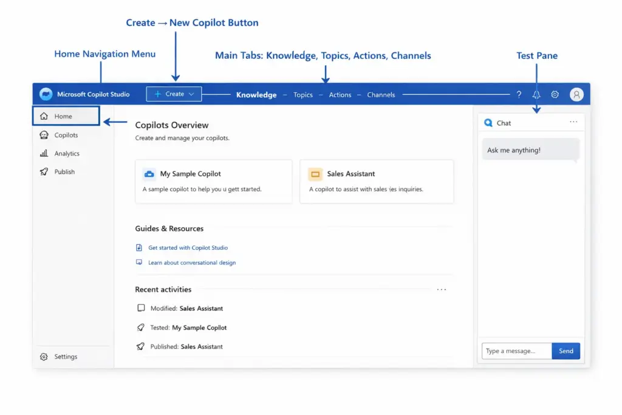Click icon next to Modified: Sales Assistant
The height and width of the screenshot is (415, 622).
[141, 308]
